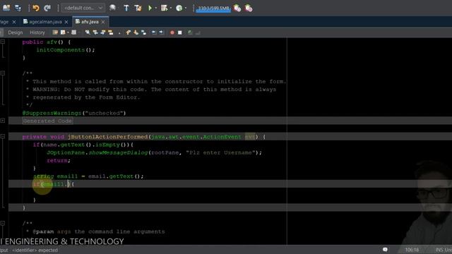452x254 pixels.
Task: Click the Shift Line Left icon
Action: (154, 32)
